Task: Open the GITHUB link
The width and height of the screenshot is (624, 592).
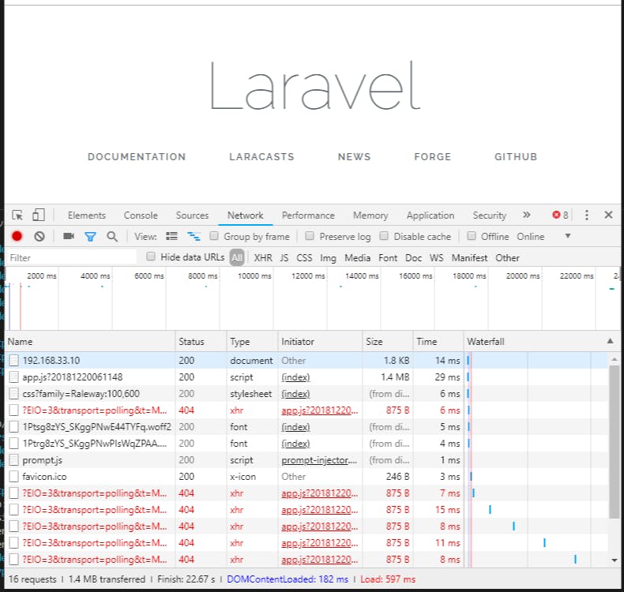Action: tap(516, 156)
